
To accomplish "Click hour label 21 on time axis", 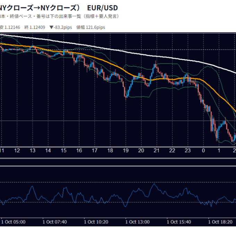I will point(157,151).
